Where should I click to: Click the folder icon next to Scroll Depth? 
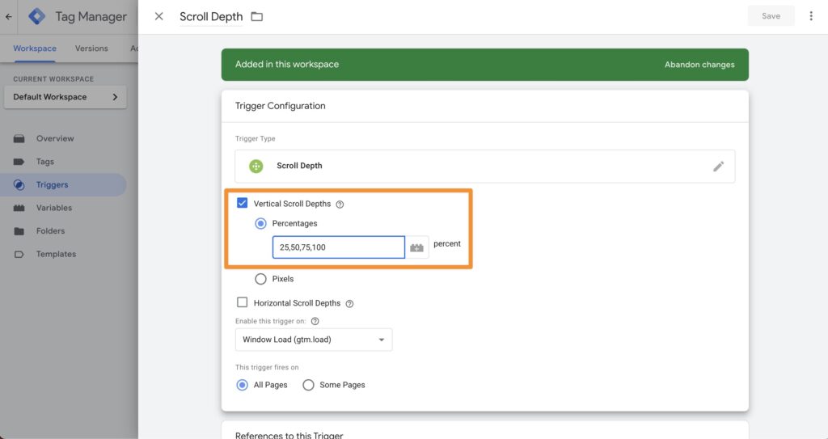point(256,16)
